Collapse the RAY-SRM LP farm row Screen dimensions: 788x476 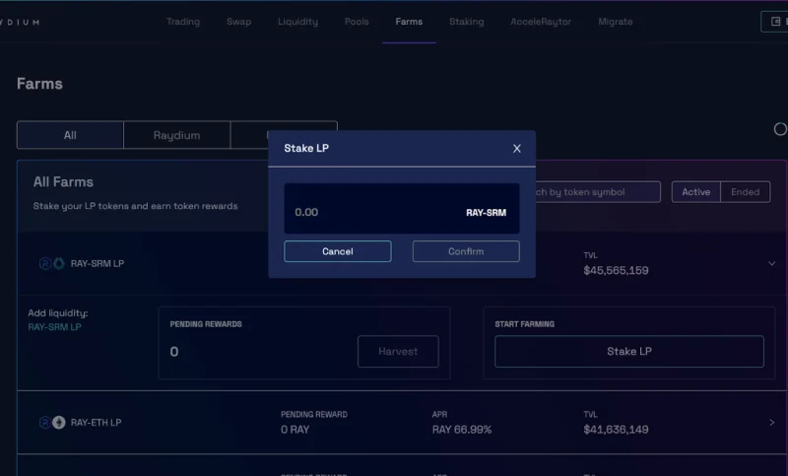(771, 263)
